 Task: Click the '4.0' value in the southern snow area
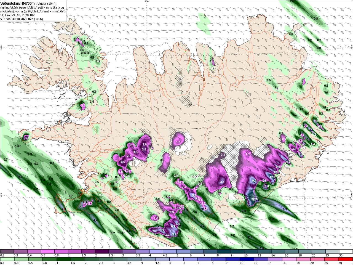tap(172, 212)
